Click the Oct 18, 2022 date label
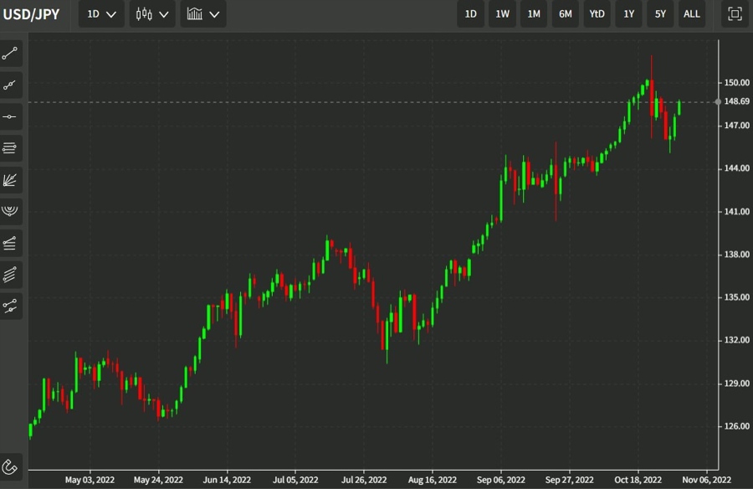 point(638,480)
